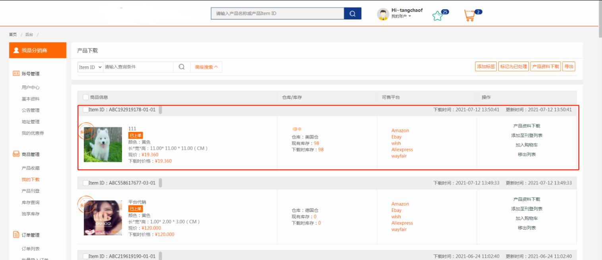The height and width of the screenshot is (260, 602).
Task: Click grey tag marker beside ABC558617677-03-01
Action: [161, 183]
